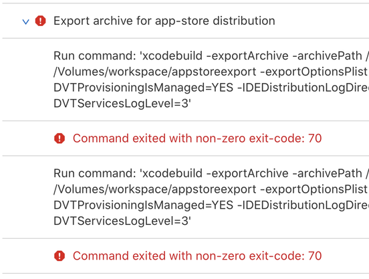Select the Export archive for app-store distribution heading
The height and width of the screenshot is (279, 369).
164,21
